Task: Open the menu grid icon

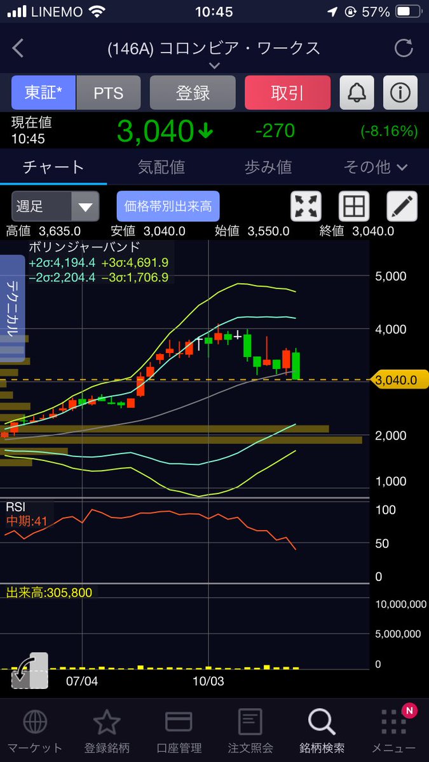Action: tap(394, 722)
